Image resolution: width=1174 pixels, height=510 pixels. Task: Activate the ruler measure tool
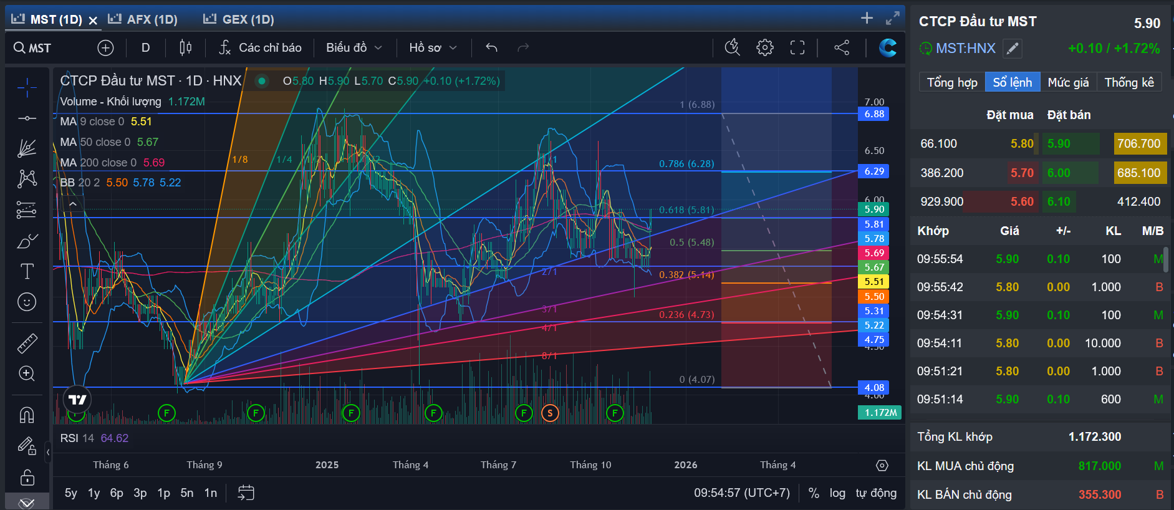pyautogui.click(x=27, y=343)
